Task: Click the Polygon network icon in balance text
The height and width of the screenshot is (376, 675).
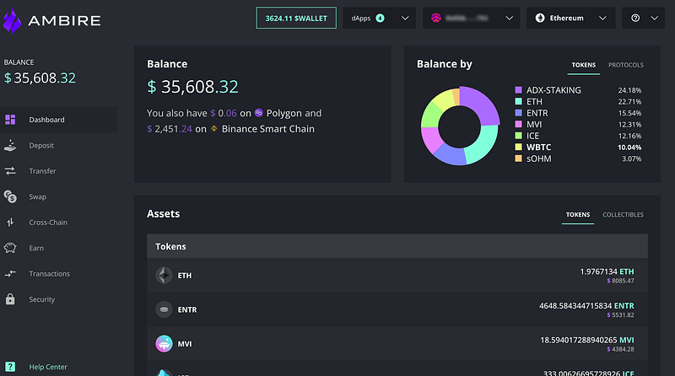Action: (x=259, y=113)
